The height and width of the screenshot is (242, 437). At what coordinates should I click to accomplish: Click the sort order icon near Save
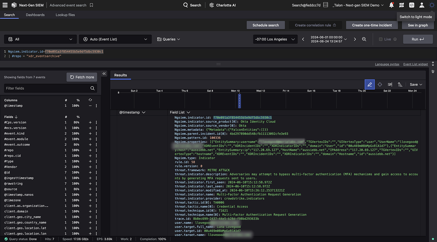point(400,84)
